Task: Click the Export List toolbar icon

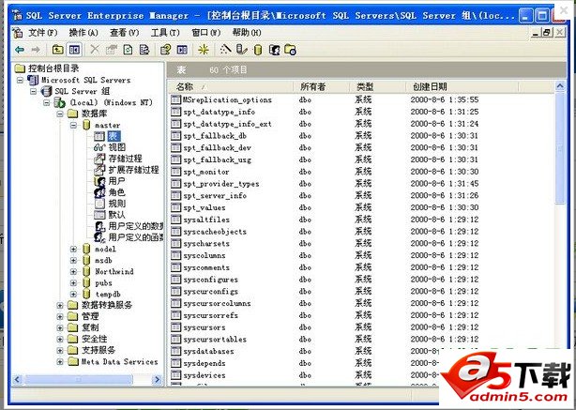Action: click(144, 50)
